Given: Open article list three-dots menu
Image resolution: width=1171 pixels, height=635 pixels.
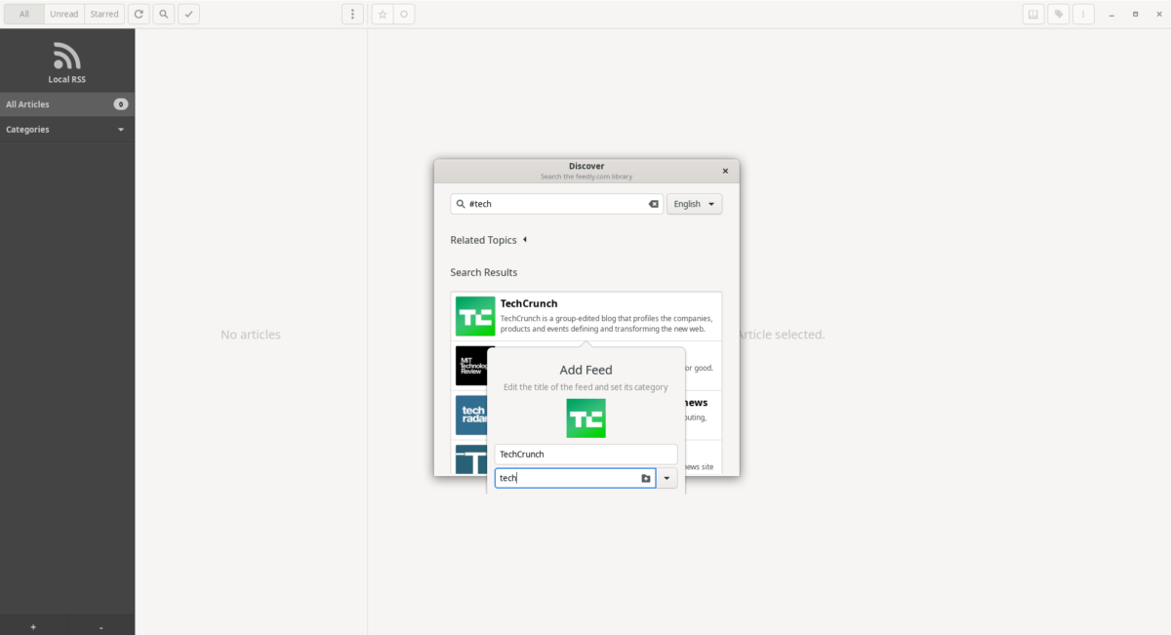Looking at the screenshot, I should tap(353, 15).
